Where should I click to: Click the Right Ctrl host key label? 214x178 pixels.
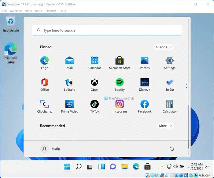point(204,176)
